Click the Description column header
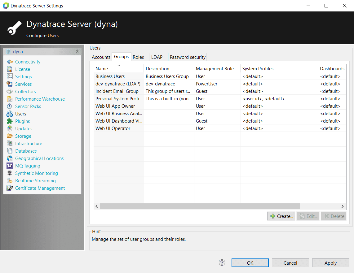 coord(169,68)
